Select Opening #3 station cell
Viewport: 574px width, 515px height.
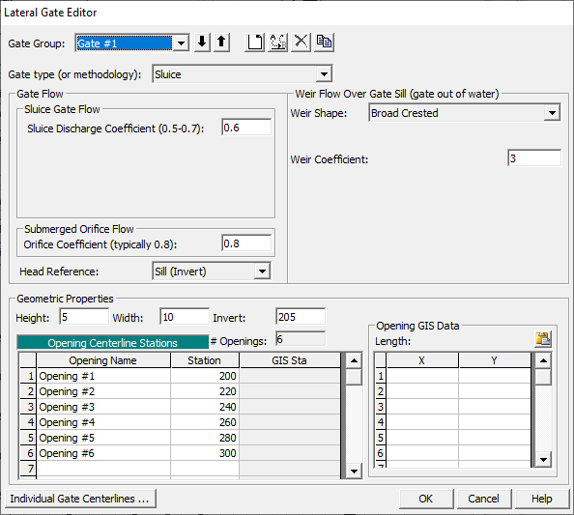[x=205, y=407]
